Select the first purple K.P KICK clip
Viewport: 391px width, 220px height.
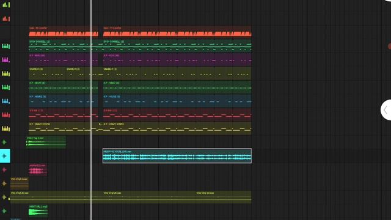(x=64, y=59)
